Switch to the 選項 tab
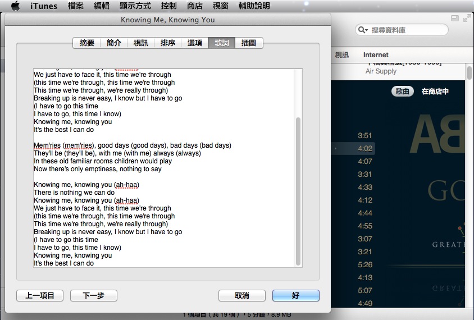The height and width of the screenshot is (320, 474). click(x=194, y=43)
